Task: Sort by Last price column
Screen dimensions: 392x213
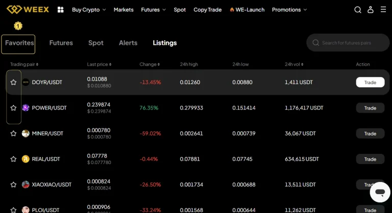Action: pyautogui.click(x=99, y=64)
